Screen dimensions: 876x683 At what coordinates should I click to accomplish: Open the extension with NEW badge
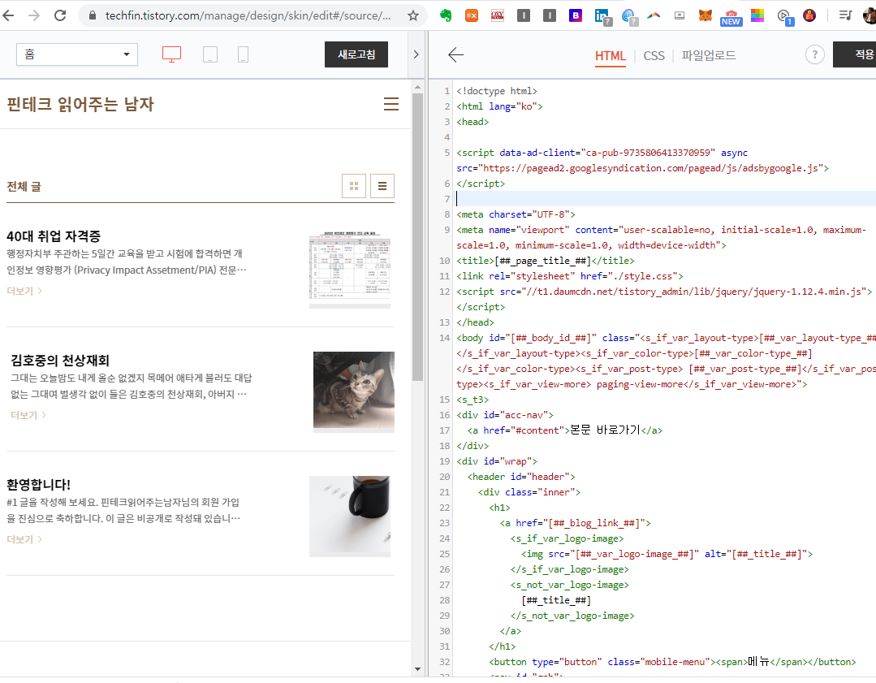point(731,17)
